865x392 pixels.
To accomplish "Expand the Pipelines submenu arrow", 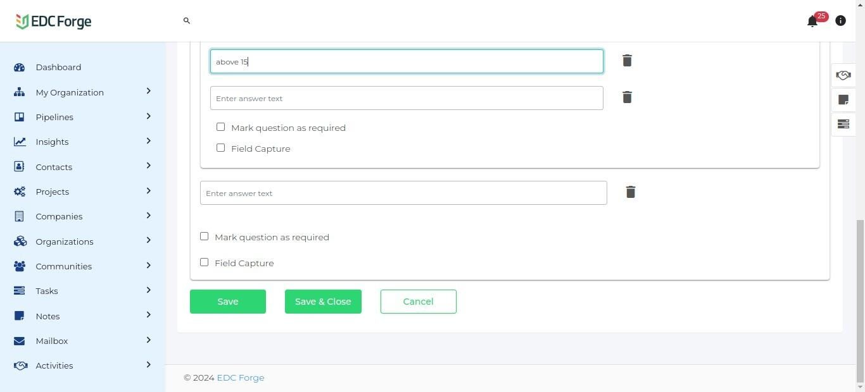I will click(148, 116).
